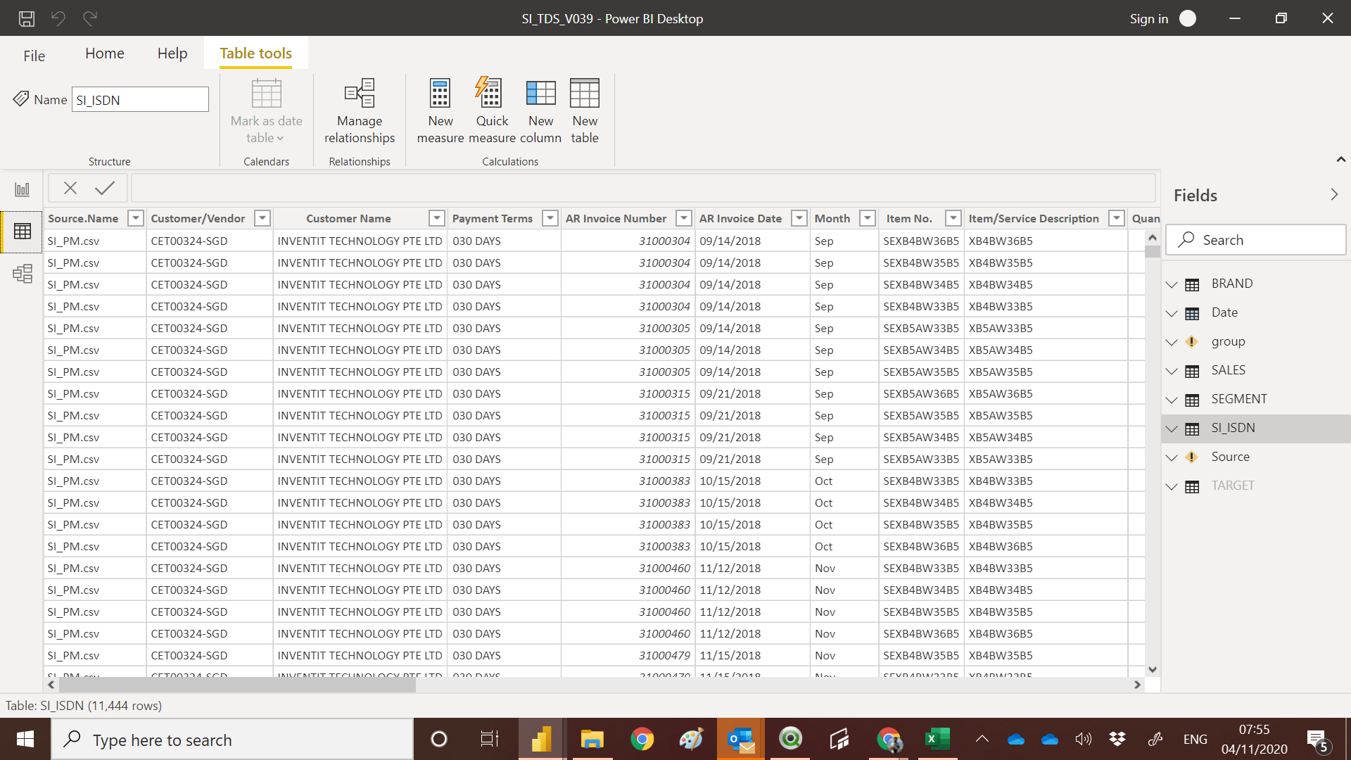Create a Quick measure

492,111
